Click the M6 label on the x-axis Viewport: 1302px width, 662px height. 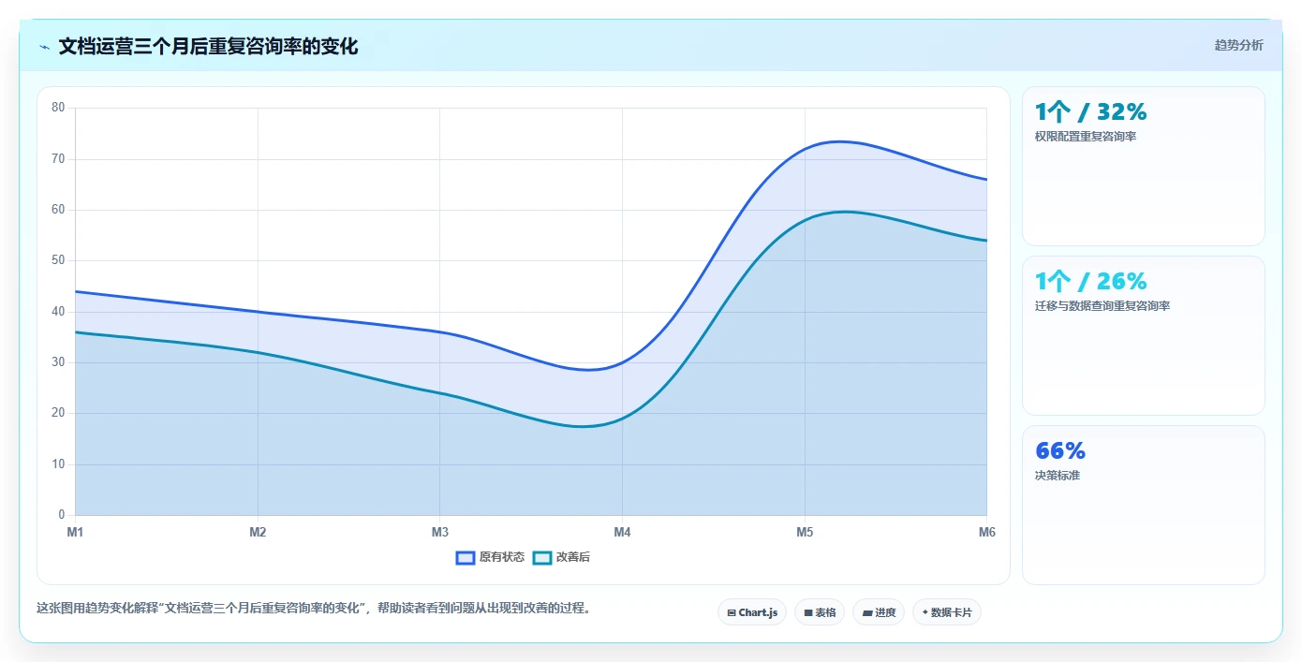[986, 532]
